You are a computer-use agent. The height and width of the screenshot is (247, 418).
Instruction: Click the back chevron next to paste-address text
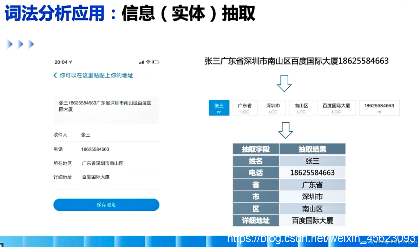click(55, 75)
